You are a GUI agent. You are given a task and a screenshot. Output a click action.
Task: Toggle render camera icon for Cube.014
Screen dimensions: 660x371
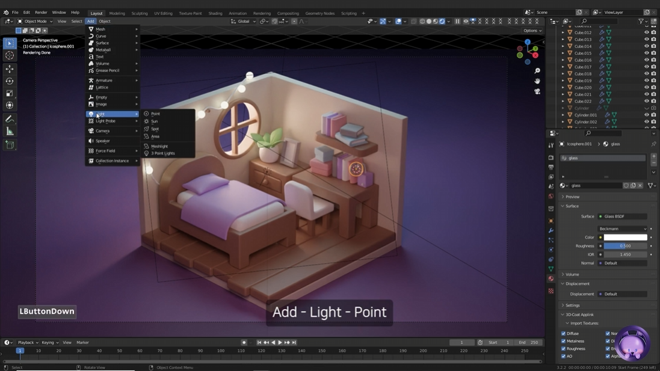653,46
